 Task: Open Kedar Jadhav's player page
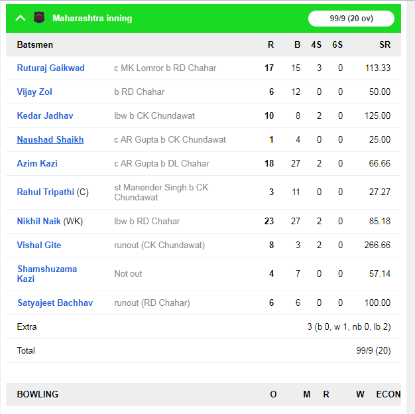[45, 115]
